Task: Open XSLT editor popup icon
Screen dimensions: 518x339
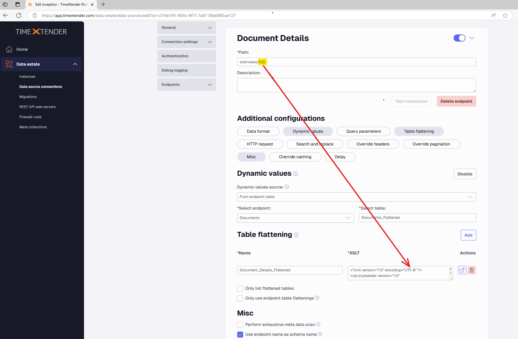Action: pyautogui.click(x=462, y=270)
